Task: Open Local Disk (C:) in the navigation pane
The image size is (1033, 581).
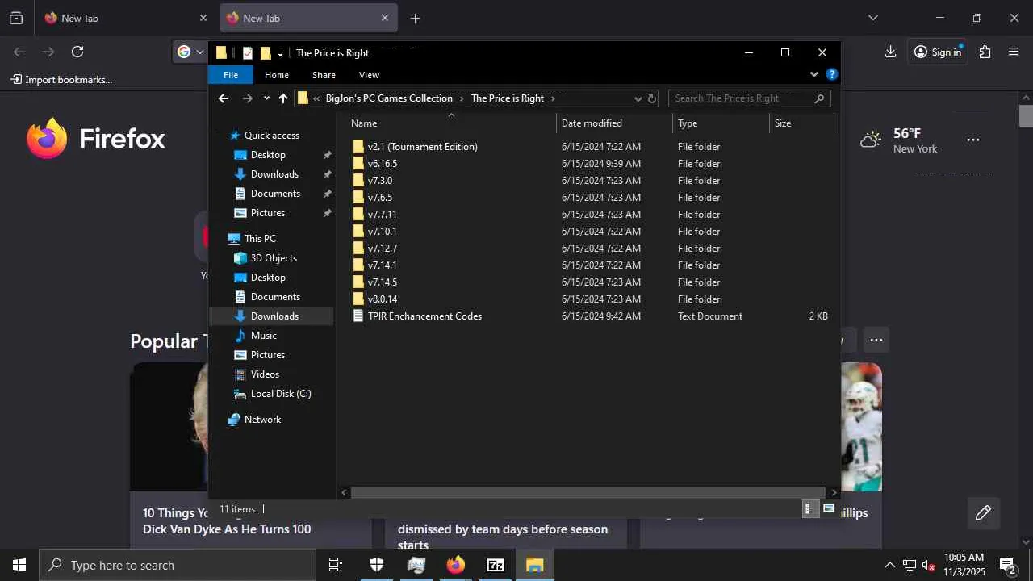Action: (281, 394)
